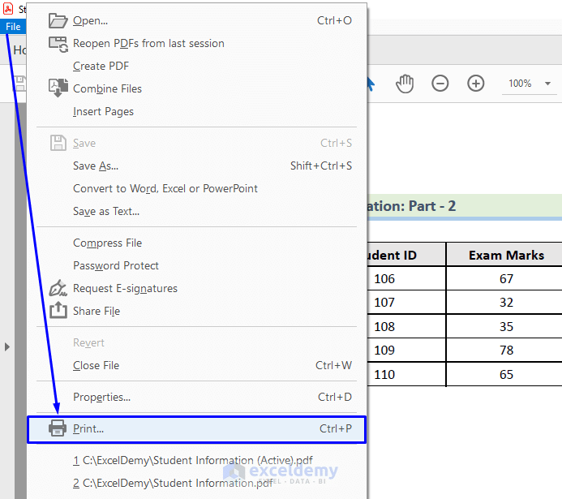
Task: Choose Compress File menu item
Action: tap(197, 243)
